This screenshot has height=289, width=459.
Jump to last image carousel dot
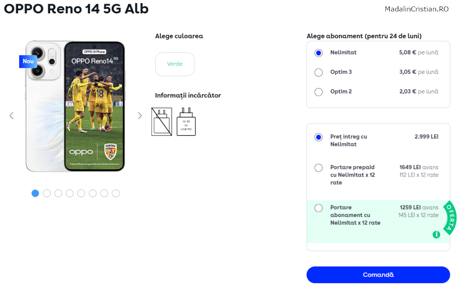point(116,193)
